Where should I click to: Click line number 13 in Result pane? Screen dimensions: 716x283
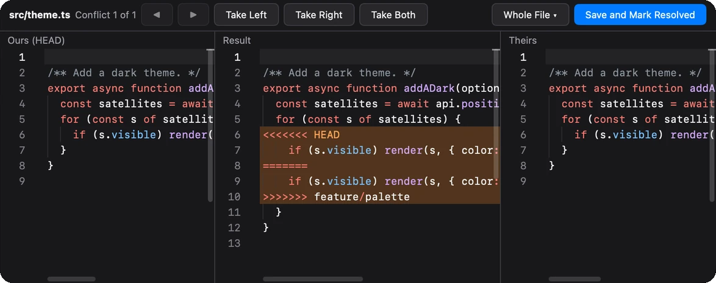click(x=234, y=243)
